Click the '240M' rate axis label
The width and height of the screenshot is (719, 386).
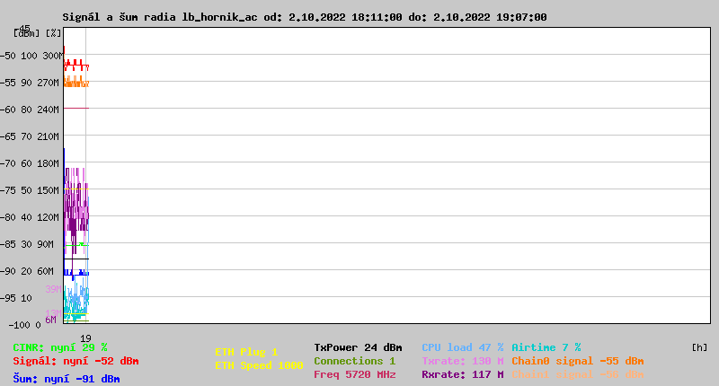49,110
